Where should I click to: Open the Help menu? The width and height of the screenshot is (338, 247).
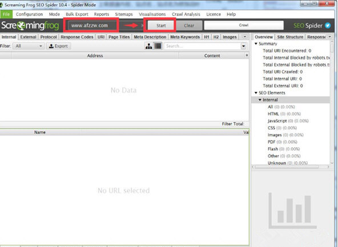click(x=231, y=14)
